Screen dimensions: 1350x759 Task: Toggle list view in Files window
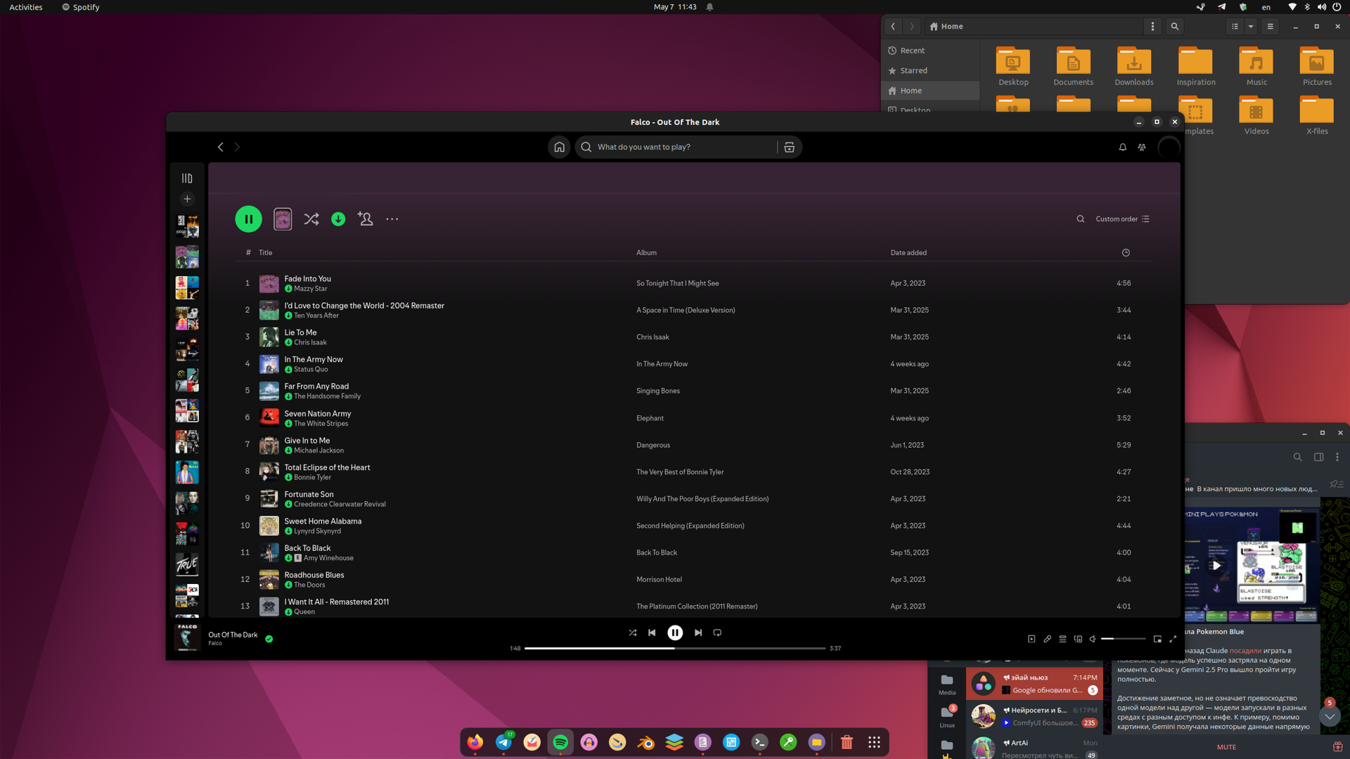(1235, 27)
